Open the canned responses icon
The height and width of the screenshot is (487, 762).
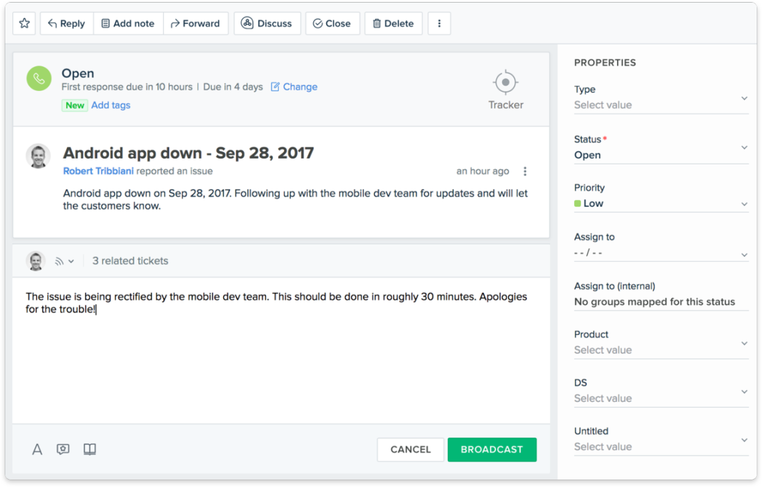(63, 449)
